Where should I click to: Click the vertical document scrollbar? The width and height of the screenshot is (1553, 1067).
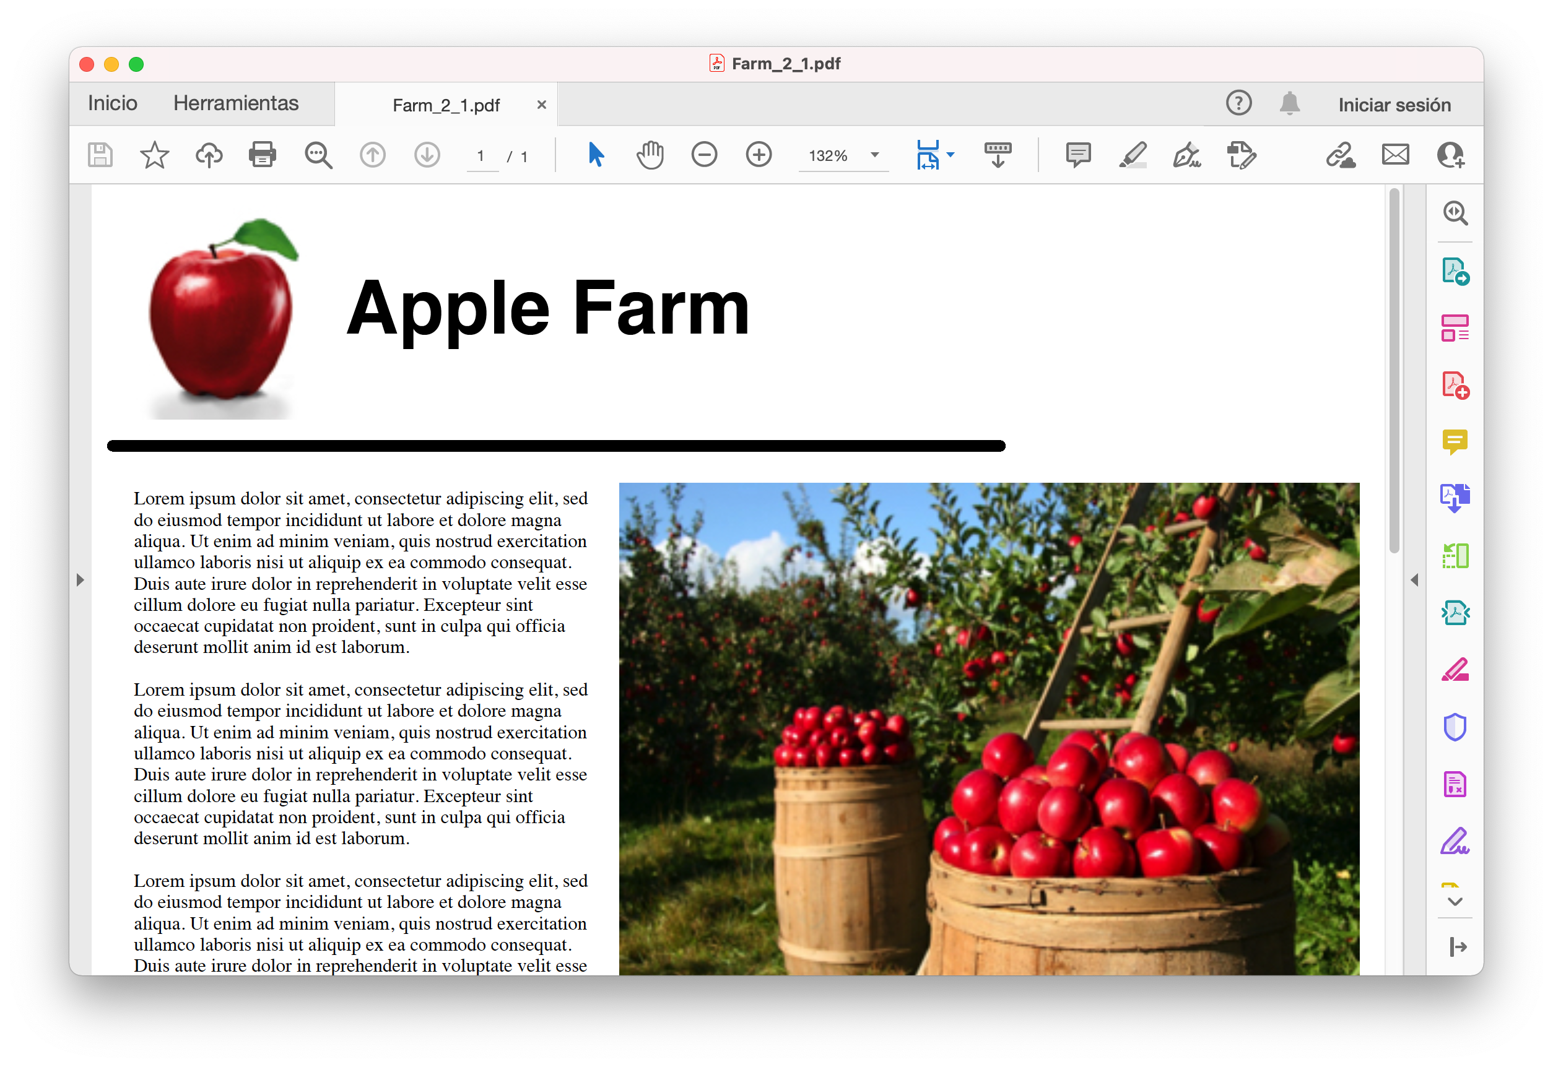click(x=1394, y=371)
